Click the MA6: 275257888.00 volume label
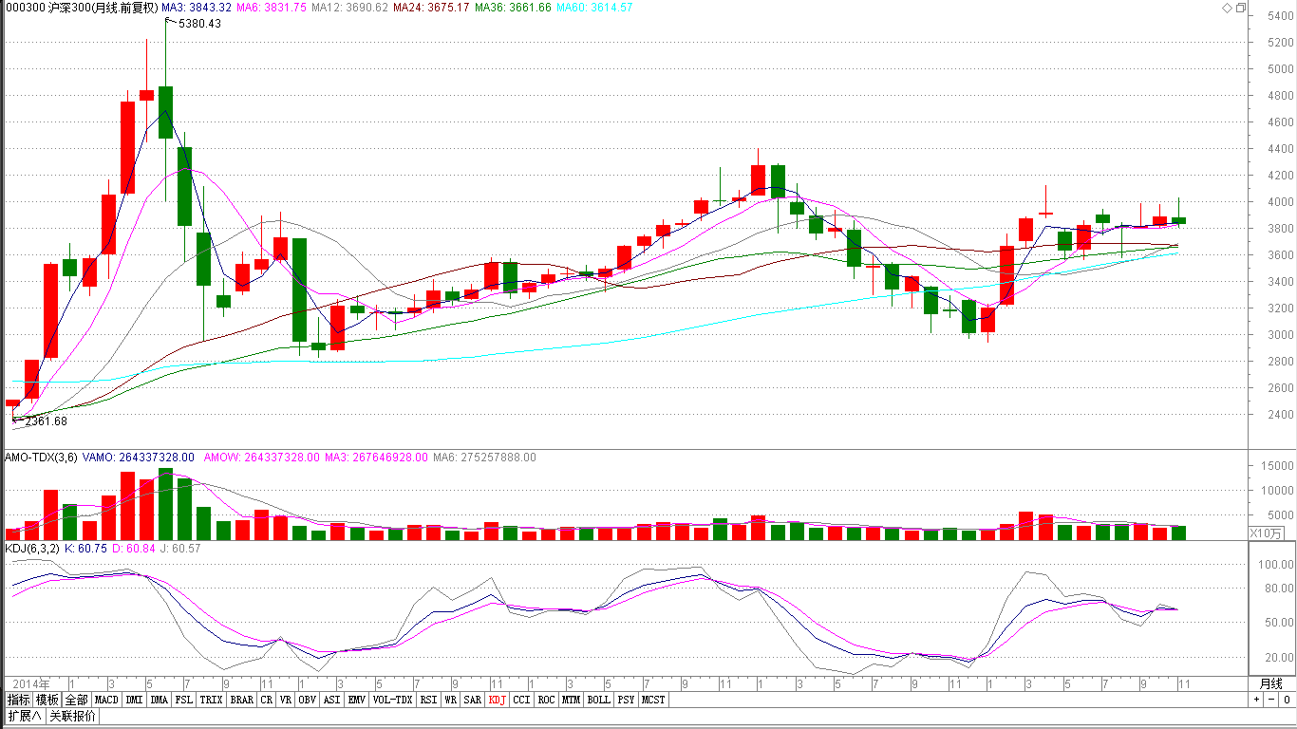Viewport: 1297px width, 729px height. (x=484, y=458)
